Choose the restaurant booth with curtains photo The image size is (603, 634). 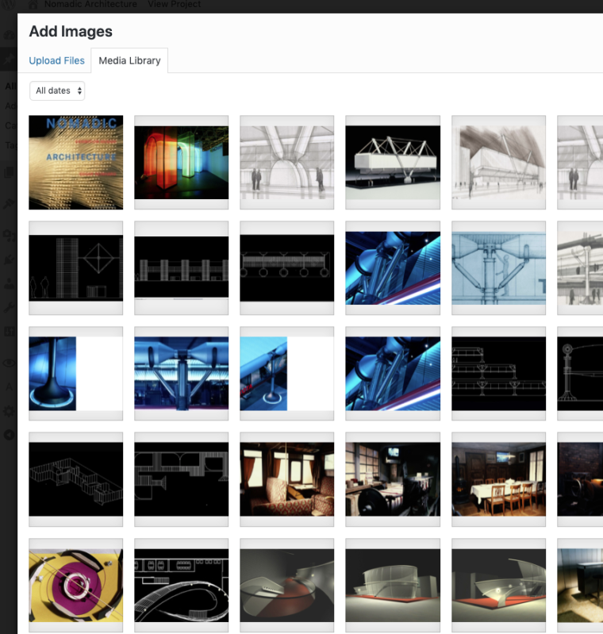point(287,479)
